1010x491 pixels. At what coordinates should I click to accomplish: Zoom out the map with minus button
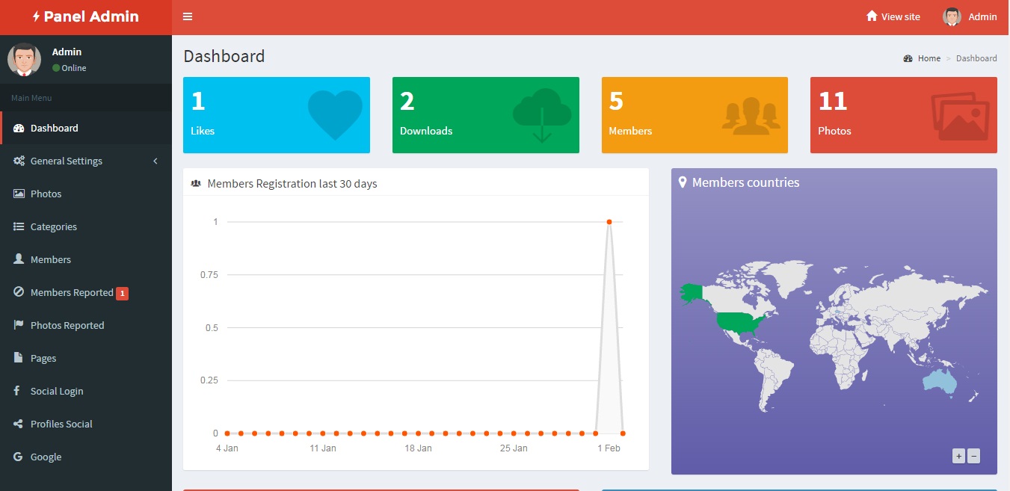[x=973, y=456]
